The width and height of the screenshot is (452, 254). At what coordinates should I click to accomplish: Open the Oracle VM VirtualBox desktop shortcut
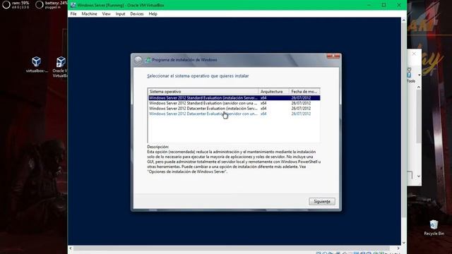60,67
